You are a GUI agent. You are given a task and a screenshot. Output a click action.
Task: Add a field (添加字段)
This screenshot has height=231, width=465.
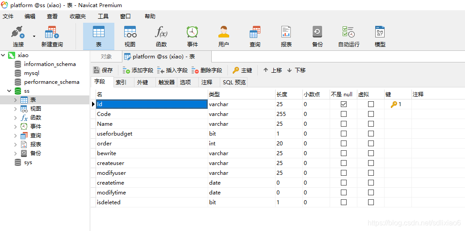138,70
